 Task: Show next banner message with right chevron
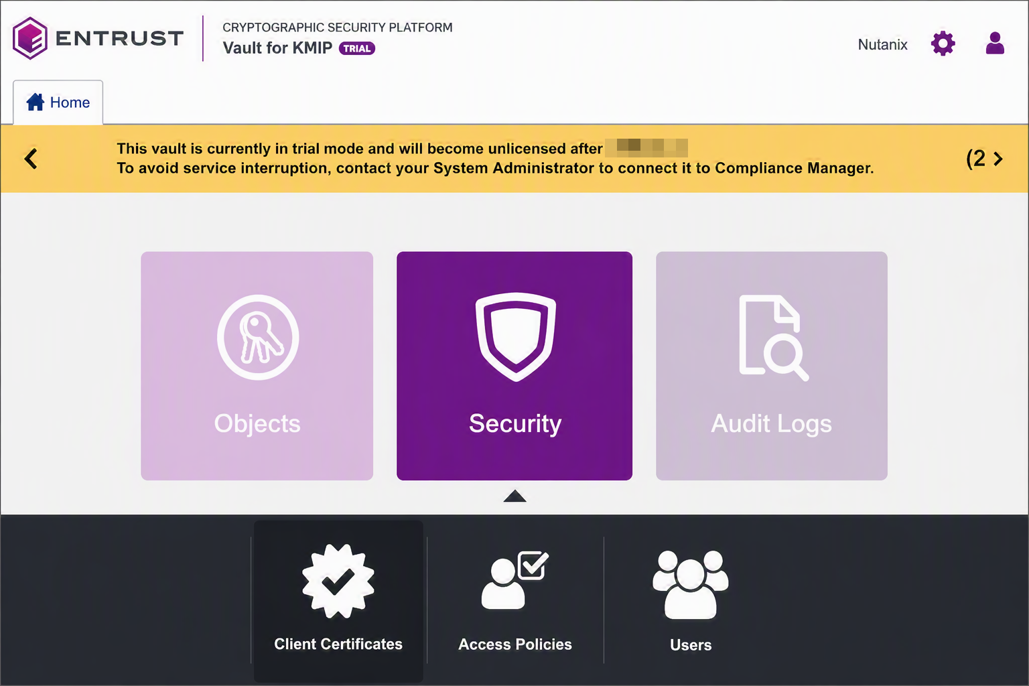click(x=998, y=159)
